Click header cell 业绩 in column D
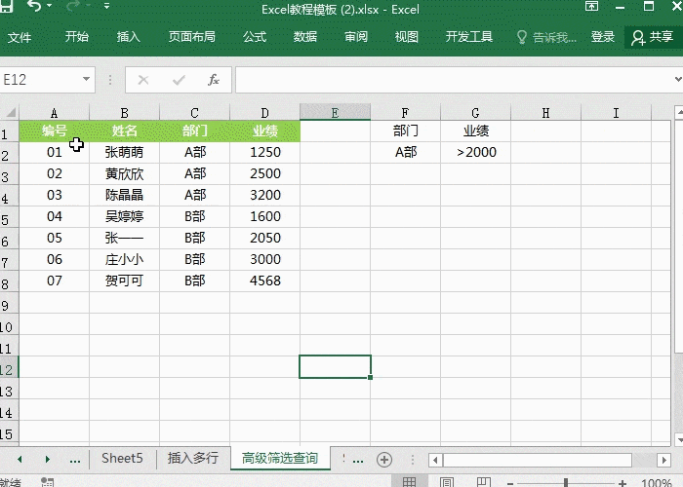The width and height of the screenshot is (683, 487). tap(264, 131)
